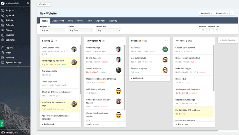Switch to Timeline view layout
Screen dimensions: 239x135
coord(217,30)
